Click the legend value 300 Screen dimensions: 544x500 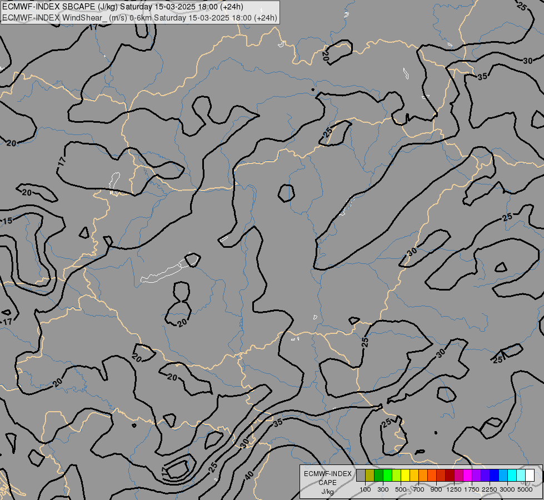coord(383,489)
